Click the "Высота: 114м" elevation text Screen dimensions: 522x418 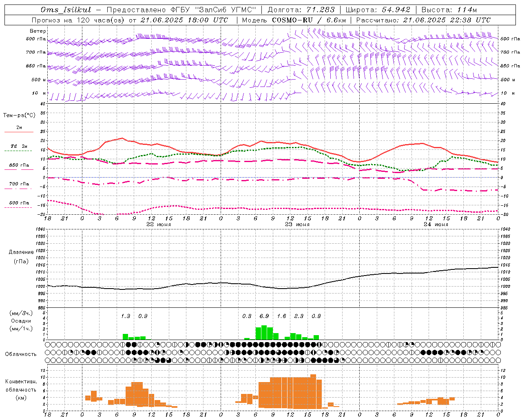(x=449, y=10)
